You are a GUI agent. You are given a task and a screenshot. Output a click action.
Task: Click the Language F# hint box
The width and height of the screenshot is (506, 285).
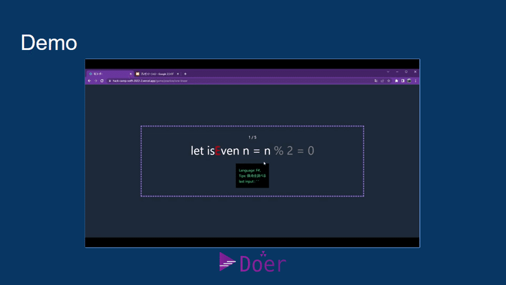pos(252,176)
